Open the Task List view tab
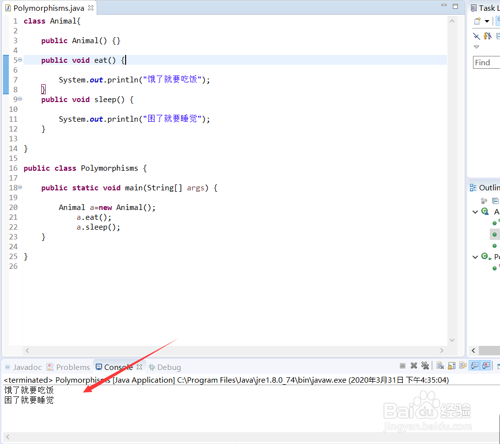This screenshot has width=500, height=444. [x=485, y=8]
